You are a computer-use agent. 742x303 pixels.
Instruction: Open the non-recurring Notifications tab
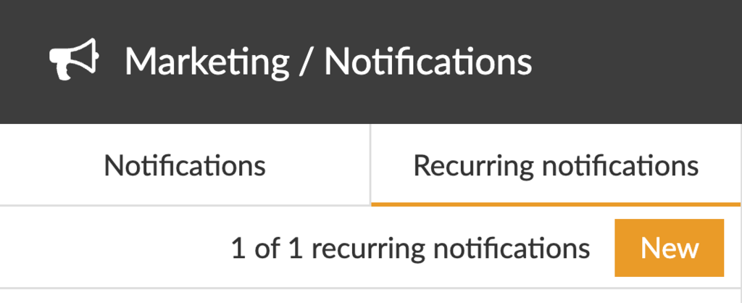tap(185, 165)
